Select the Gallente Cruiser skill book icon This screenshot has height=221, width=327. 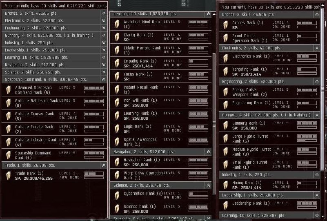[8, 116]
